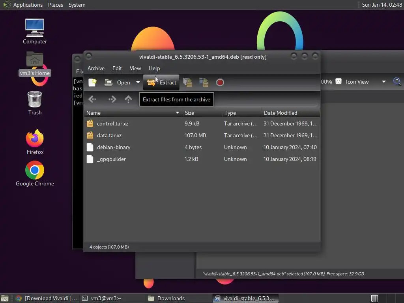404x303 pixels.
Task: Select _gpgbuilder file row
Action: click(x=202, y=159)
